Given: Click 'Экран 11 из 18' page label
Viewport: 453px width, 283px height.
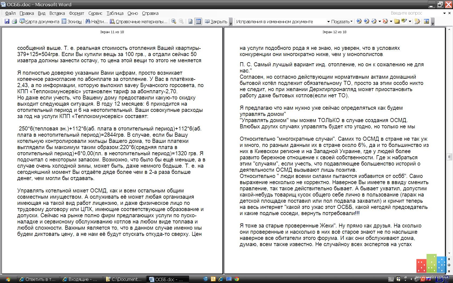Looking at the screenshot, I should click(x=112, y=32).
